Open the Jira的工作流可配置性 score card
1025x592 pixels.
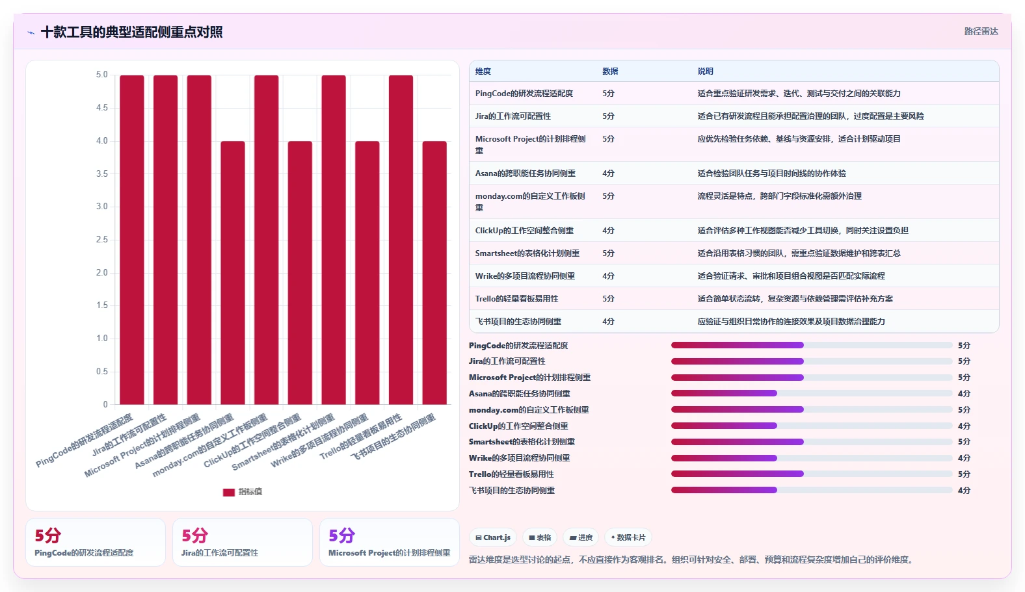tap(243, 543)
